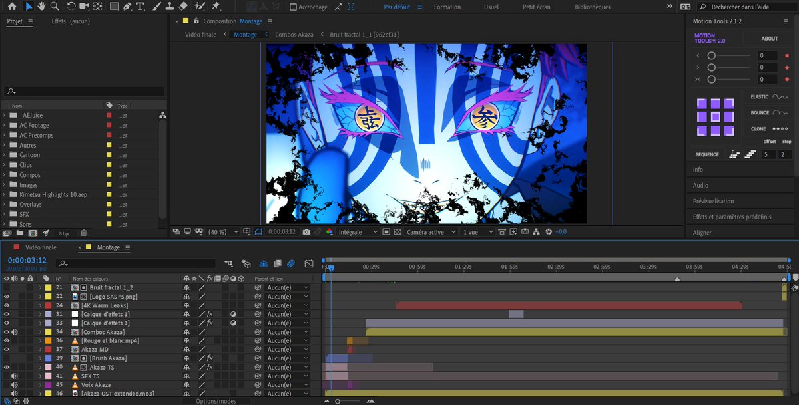Screen dimensions: 799x405
Task: Go to the Home screen icon
Action: point(12,7)
